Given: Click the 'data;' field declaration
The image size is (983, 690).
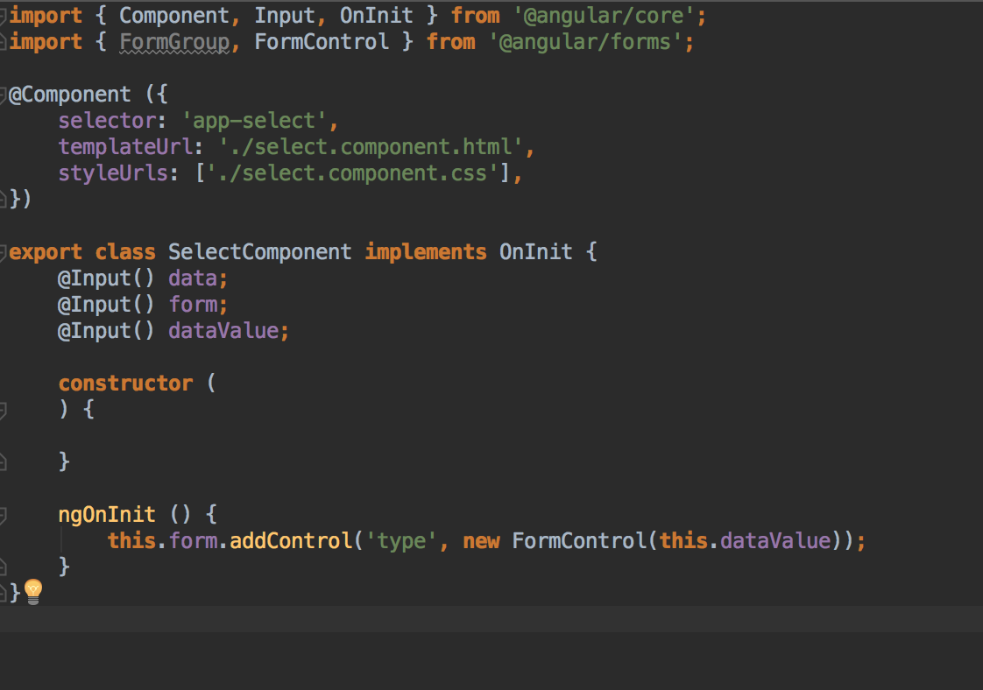Looking at the screenshot, I should click(x=198, y=278).
